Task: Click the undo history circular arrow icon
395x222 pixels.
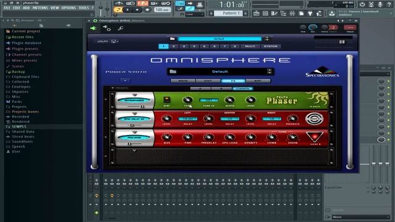Action: (362, 4)
